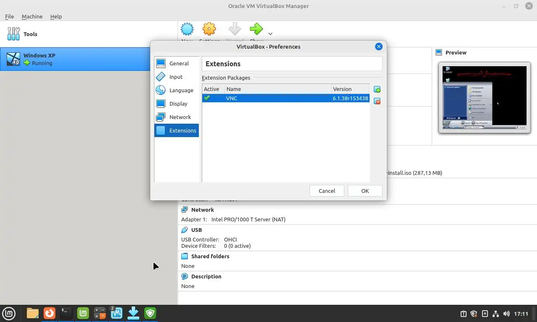Sort by the Name column header

coord(278,89)
